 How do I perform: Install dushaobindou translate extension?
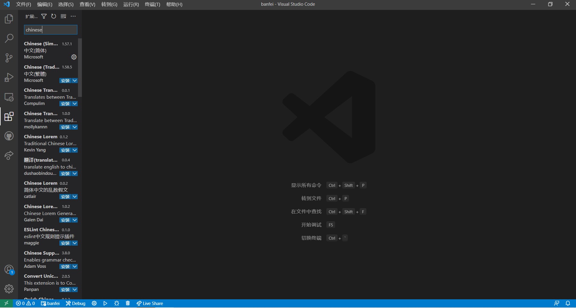point(65,174)
